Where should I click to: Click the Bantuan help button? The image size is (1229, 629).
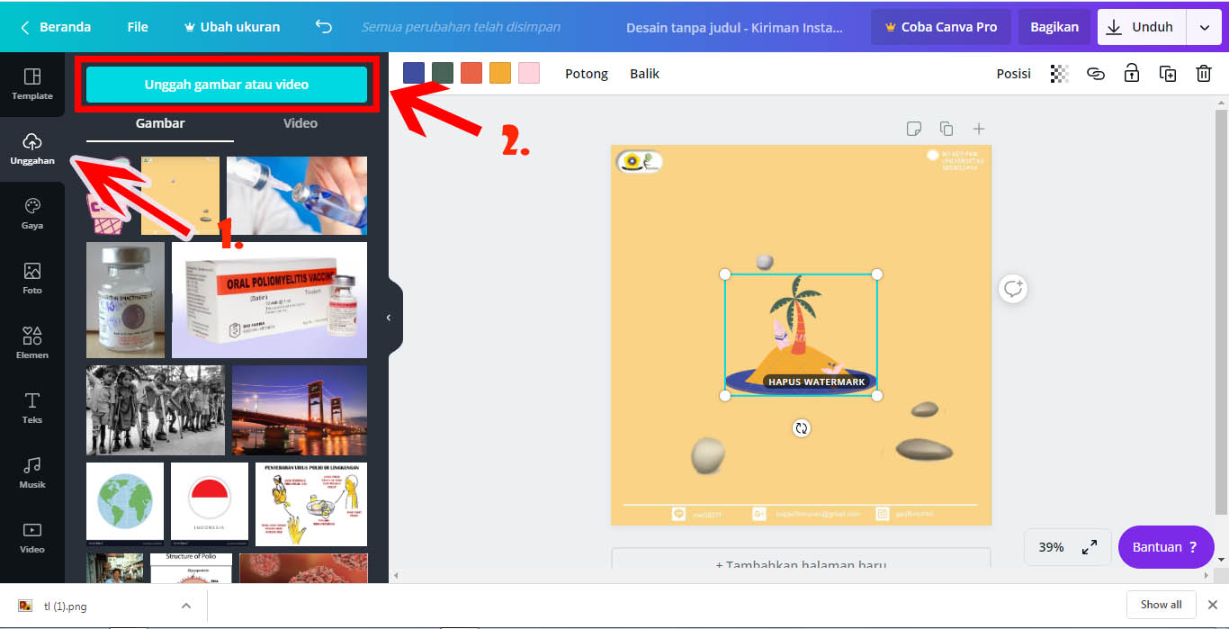click(x=1166, y=547)
